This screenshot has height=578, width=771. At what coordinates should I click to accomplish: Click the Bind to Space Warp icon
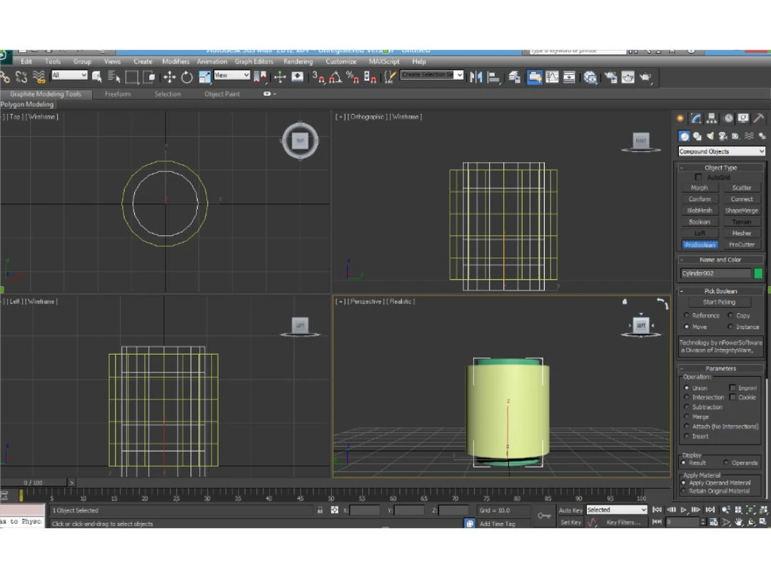[39, 76]
